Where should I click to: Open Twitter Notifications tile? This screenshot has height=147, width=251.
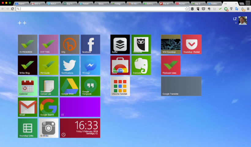coord(69,65)
